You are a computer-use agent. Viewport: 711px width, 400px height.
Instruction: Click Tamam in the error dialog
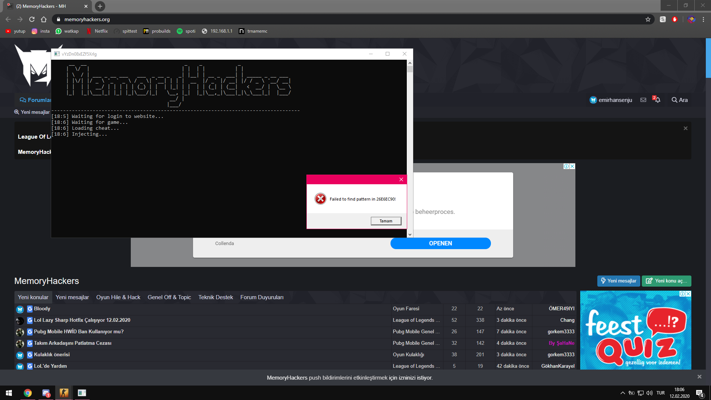click(x=386, y=221)
